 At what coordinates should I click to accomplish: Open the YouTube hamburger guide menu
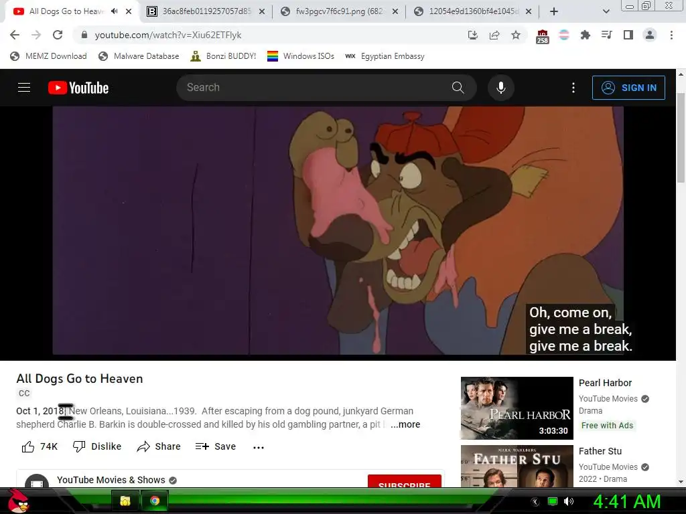click(x=24, y=88)
